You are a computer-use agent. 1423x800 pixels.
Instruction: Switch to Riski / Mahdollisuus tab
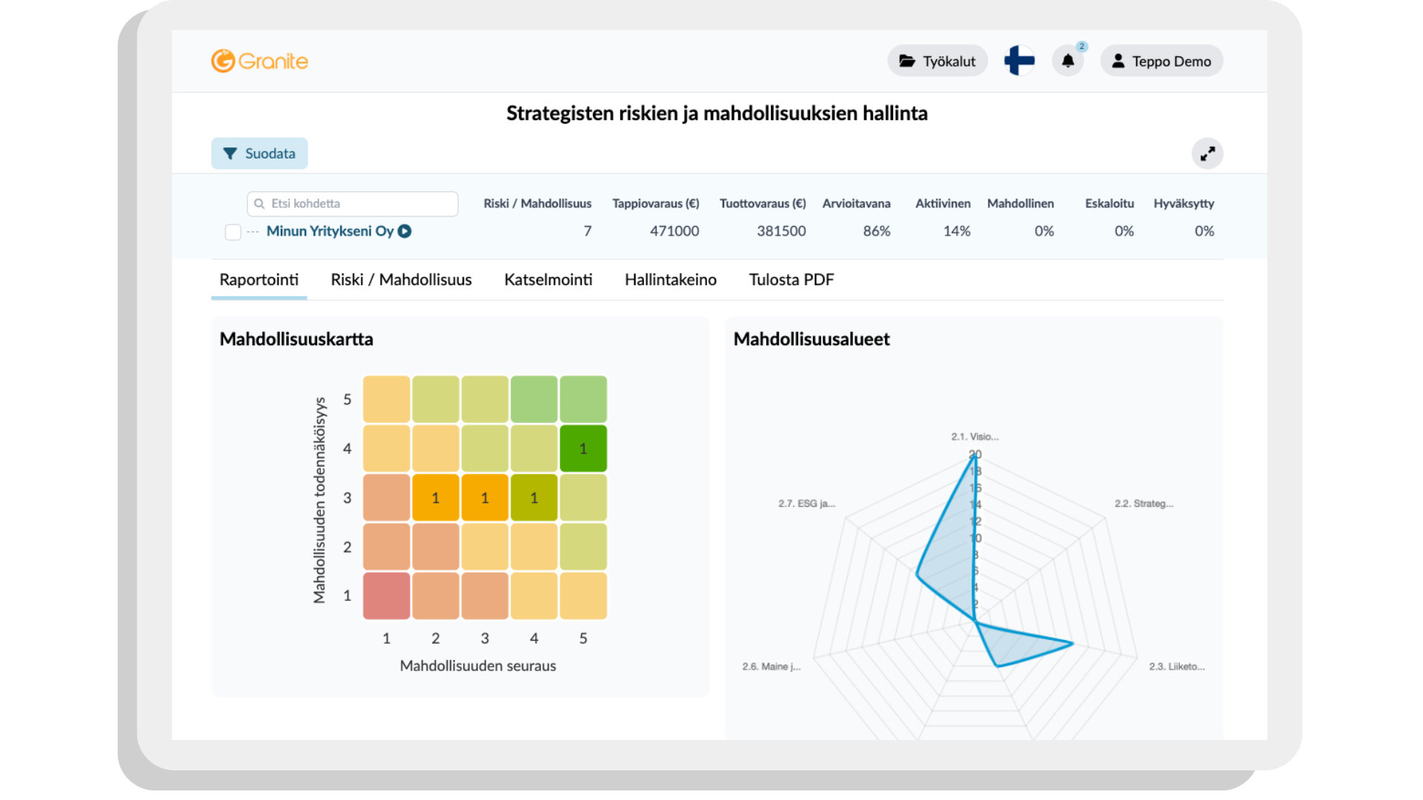[401, 280]
